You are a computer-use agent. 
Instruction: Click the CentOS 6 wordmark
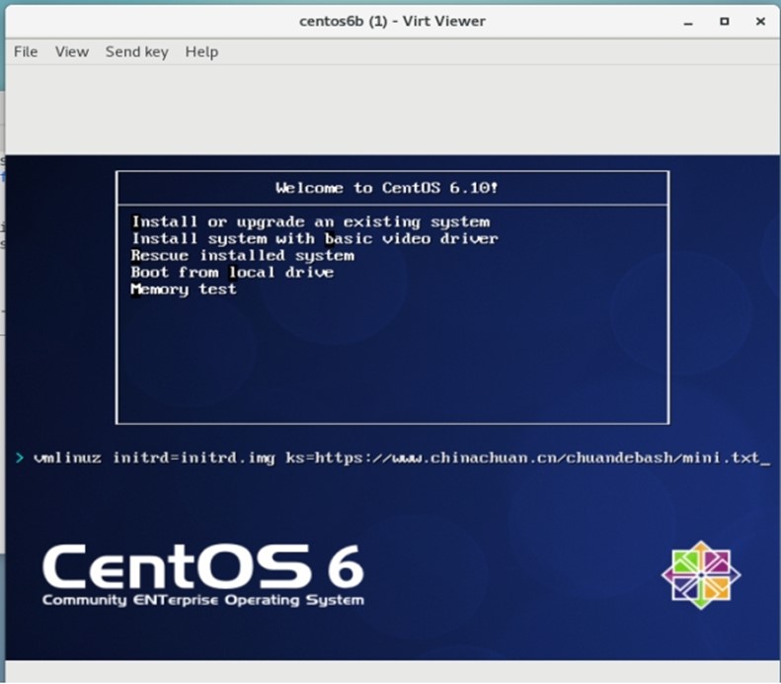point(203,574)
